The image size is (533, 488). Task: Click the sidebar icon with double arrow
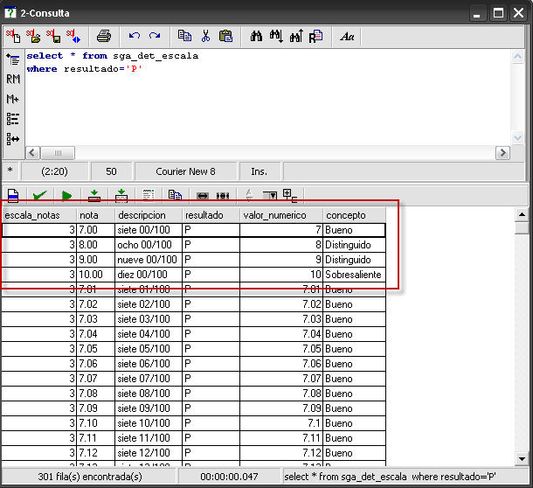(x=13, y=139)
